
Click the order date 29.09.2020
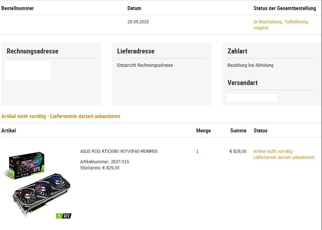138,22
